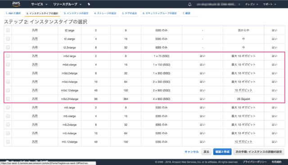
Task: Click the ステップ 2 page heading
Action: tap(45, 22)
